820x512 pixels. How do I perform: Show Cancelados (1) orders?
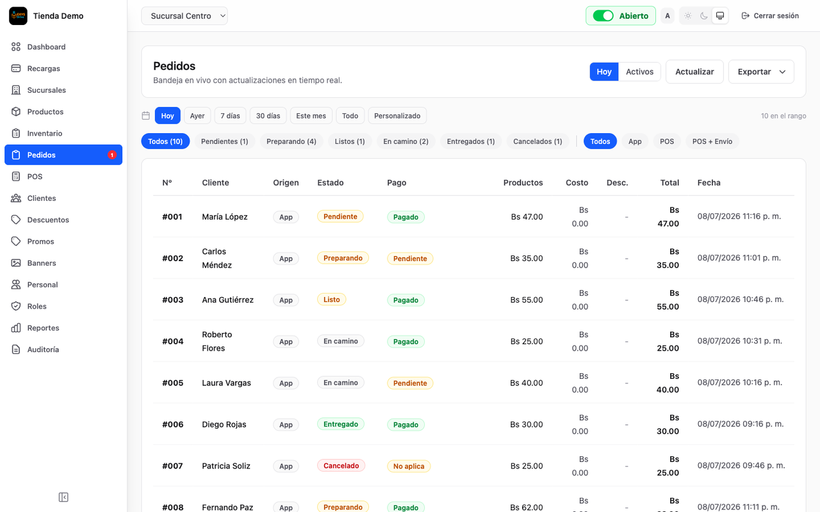537,141
